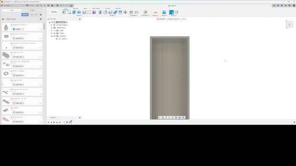Switch to the People tab in data panel

[x=32, y=10]
